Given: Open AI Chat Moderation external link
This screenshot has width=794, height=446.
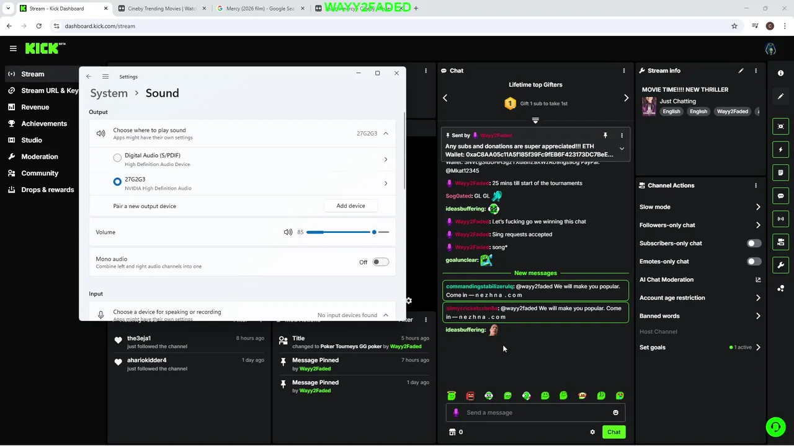Looking at the screenshot, I should pos(758,279).
